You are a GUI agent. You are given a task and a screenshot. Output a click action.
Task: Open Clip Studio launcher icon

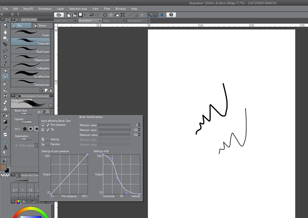tap(59, 15)
